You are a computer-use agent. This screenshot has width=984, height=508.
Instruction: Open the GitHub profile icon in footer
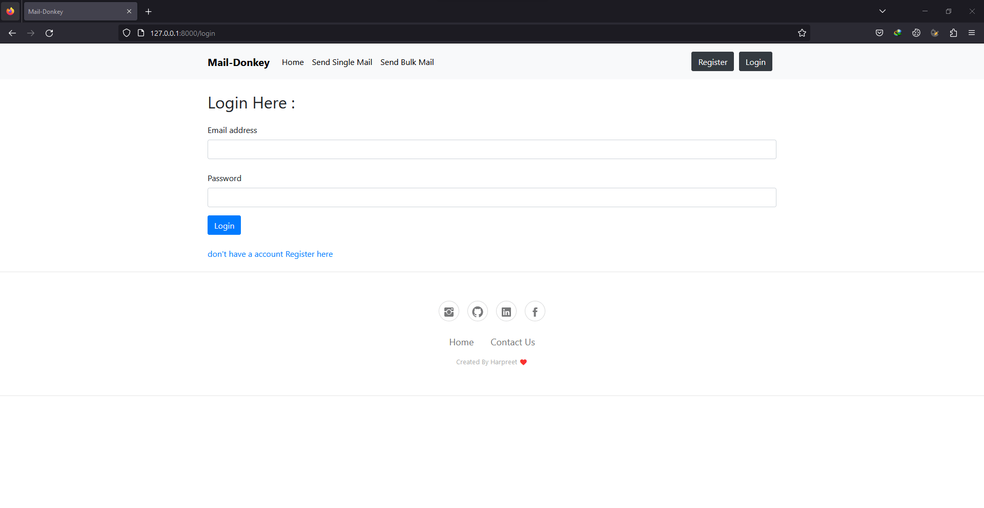(477, 311)
